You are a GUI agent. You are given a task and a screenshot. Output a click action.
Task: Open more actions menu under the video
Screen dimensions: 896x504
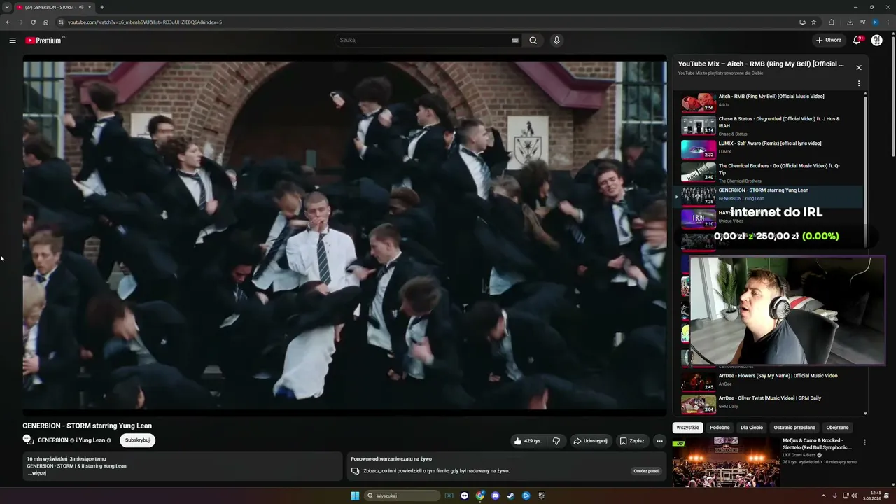click(x=659, y=441)
